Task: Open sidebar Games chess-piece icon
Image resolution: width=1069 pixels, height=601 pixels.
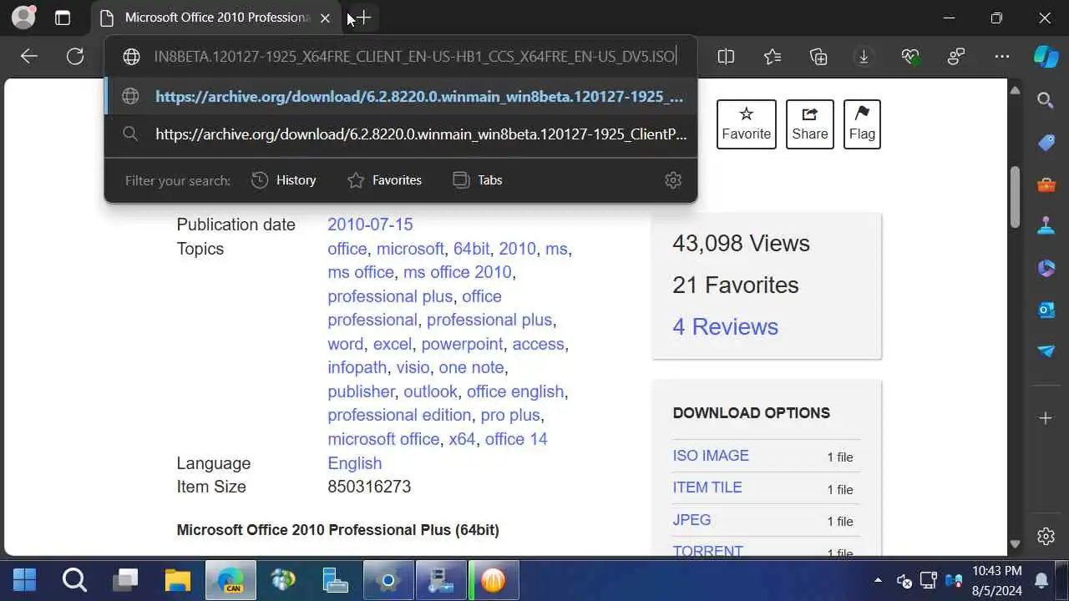Action: click(x=1046, y=225)
